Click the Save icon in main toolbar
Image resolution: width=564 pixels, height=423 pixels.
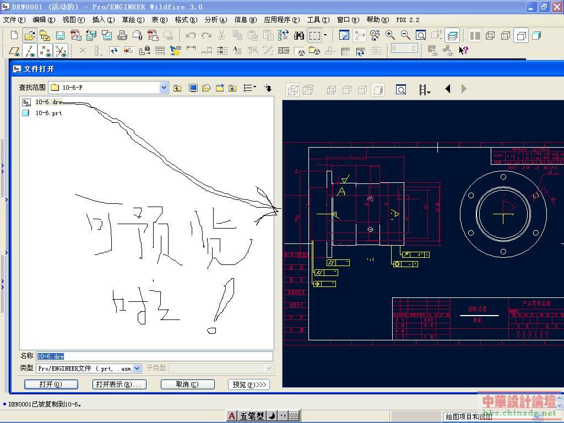point(60,35)
